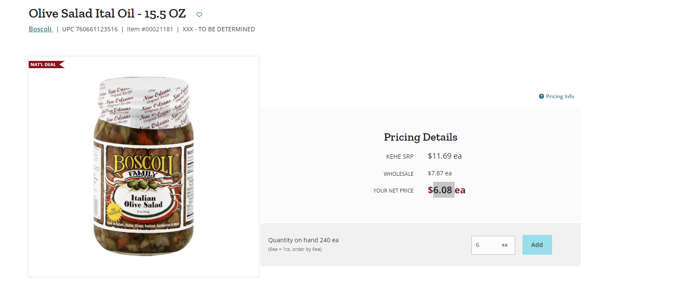Open the Pricing Info text link
This screenshot has width=673, height=283.
pyautogui.click(x=560, y=96)
